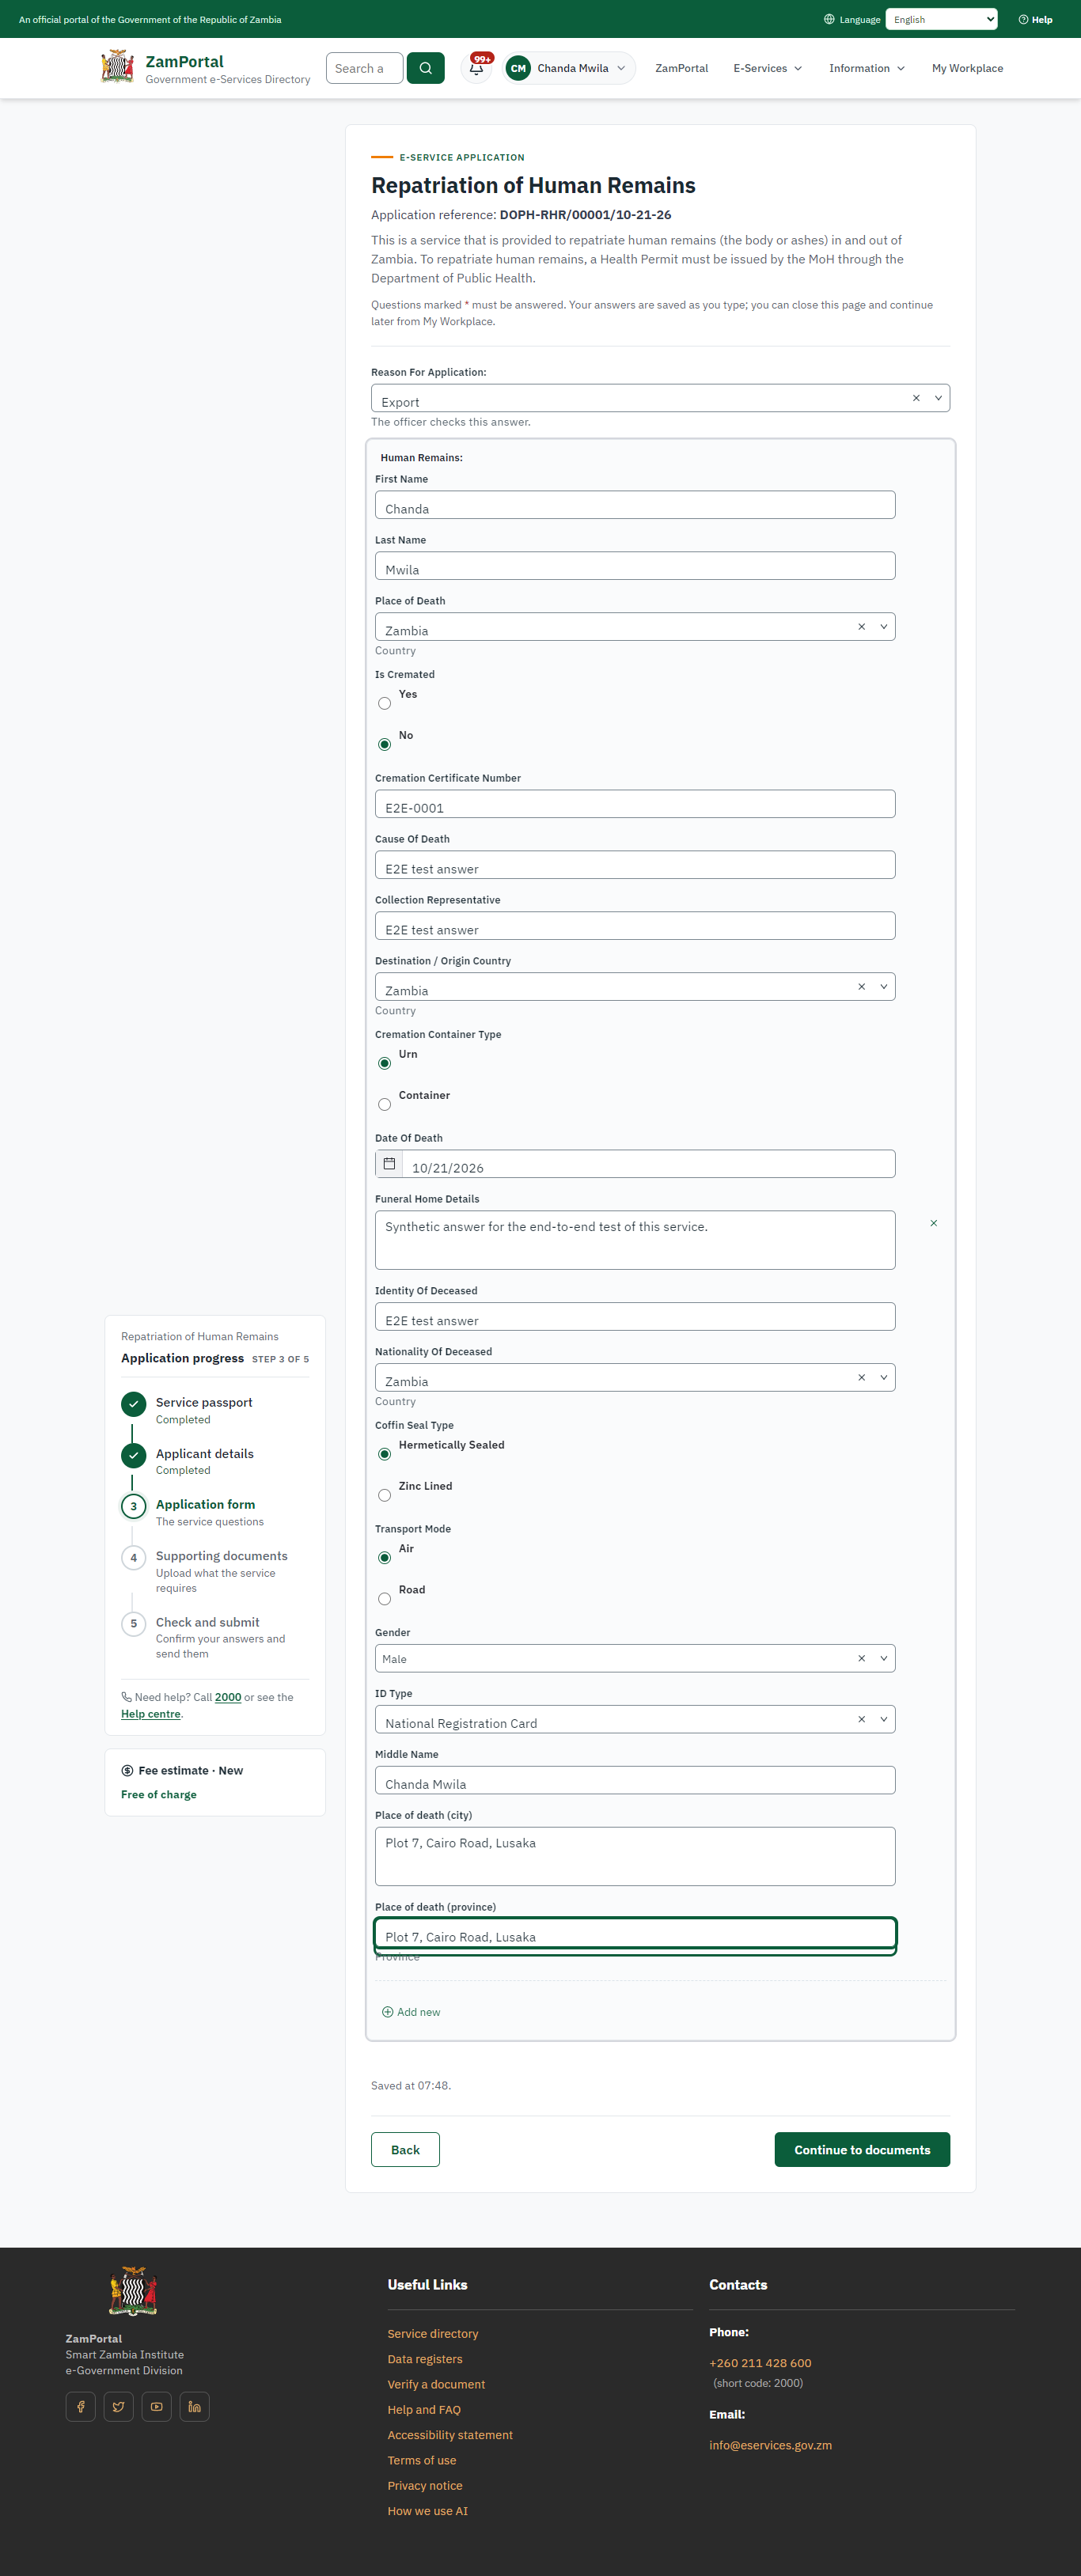
Task: Clear the Nationality Of Deceased value
Action: [861, 1378]
